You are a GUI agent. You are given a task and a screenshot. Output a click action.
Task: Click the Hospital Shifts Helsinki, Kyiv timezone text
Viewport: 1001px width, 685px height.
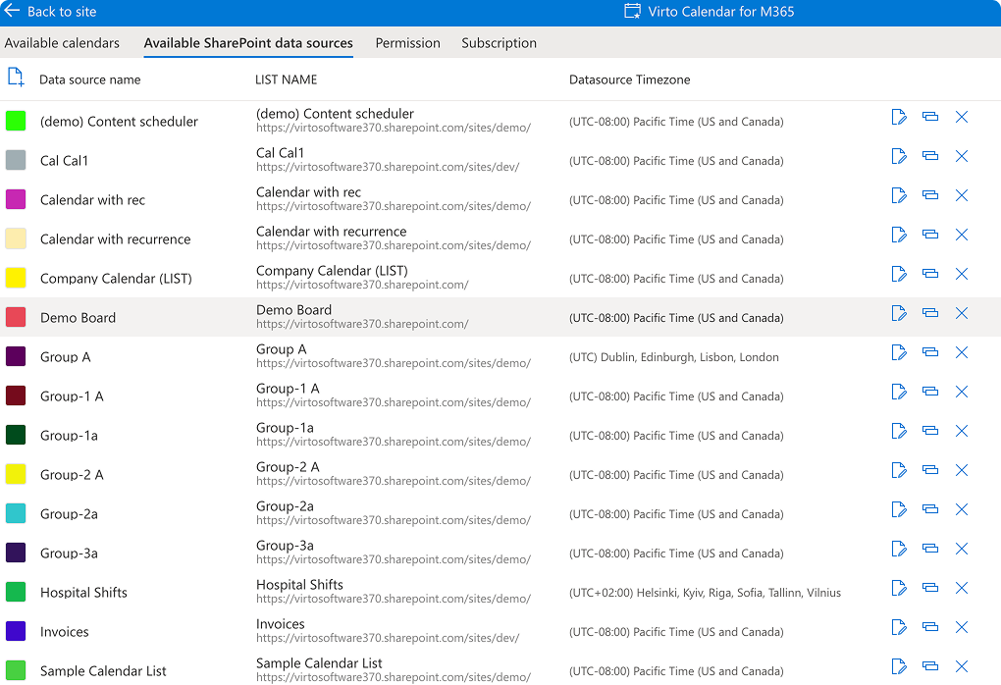[705, 593]
